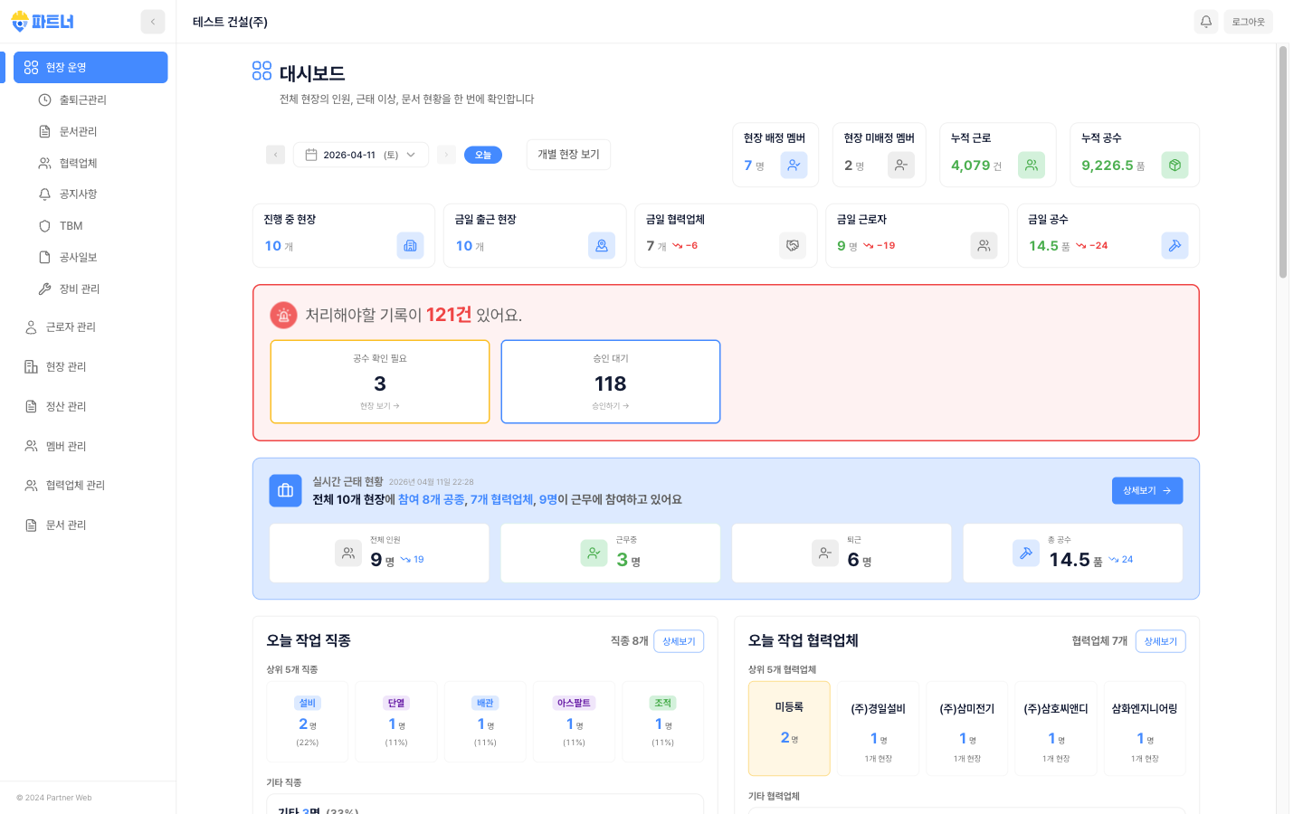Click the green worker icon on 누적 근로 card
This screenshot has width=1303, height=814.
point(1031,165)
